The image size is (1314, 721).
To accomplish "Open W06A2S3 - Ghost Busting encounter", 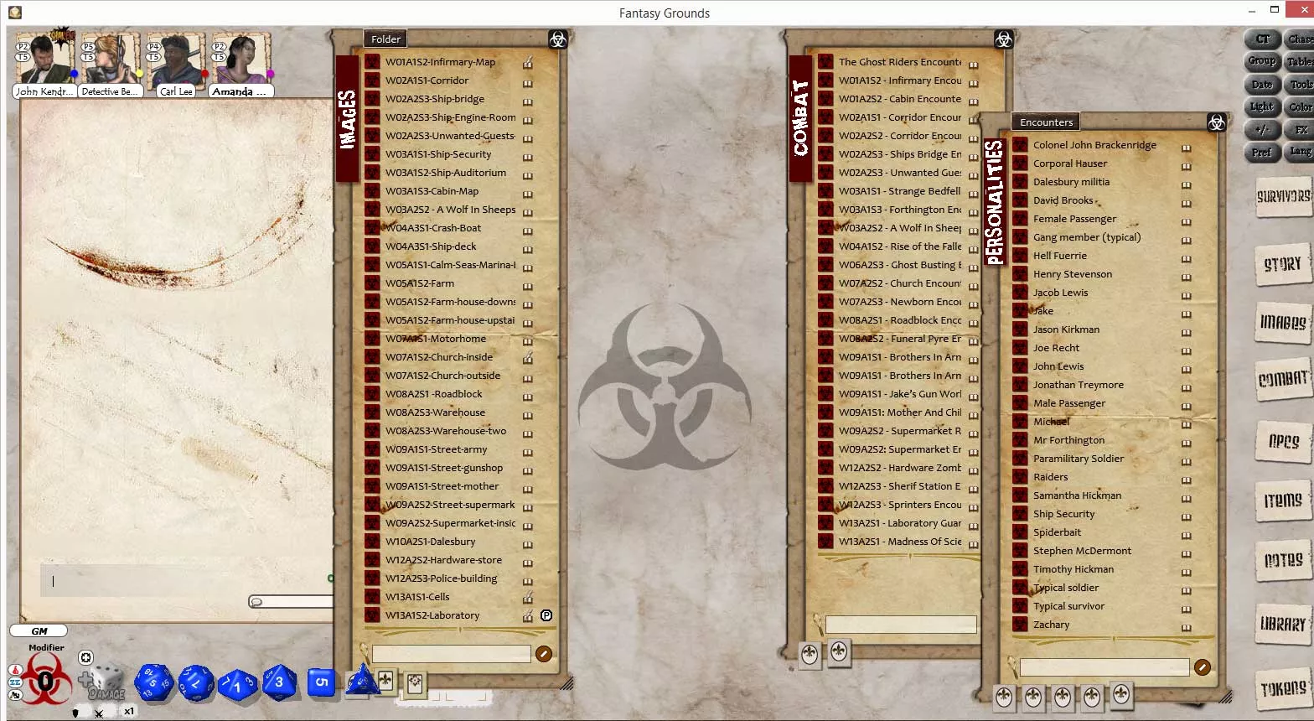I will coord(900,265).
